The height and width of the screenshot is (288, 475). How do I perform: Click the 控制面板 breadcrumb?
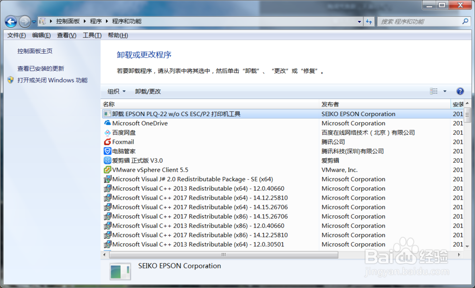tap(68, 21)
